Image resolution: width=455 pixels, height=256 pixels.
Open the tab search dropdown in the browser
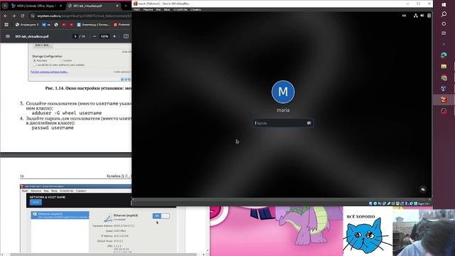click(5, 6)
